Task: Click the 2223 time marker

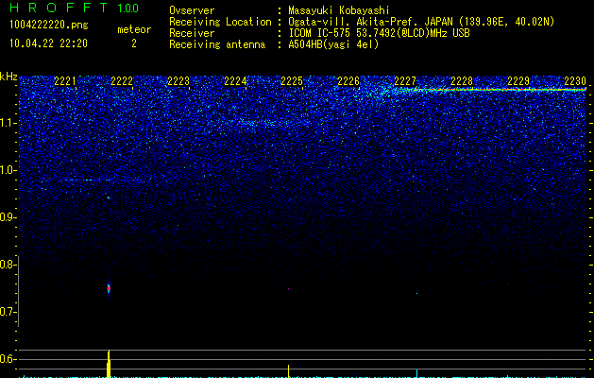Action: click(x=178, y=81)
